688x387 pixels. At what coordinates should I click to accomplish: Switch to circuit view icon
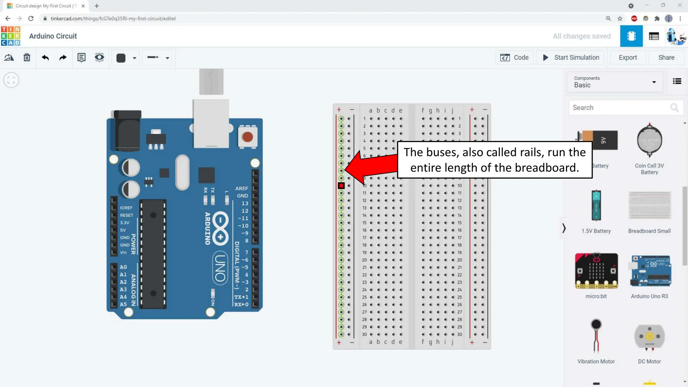631,36
